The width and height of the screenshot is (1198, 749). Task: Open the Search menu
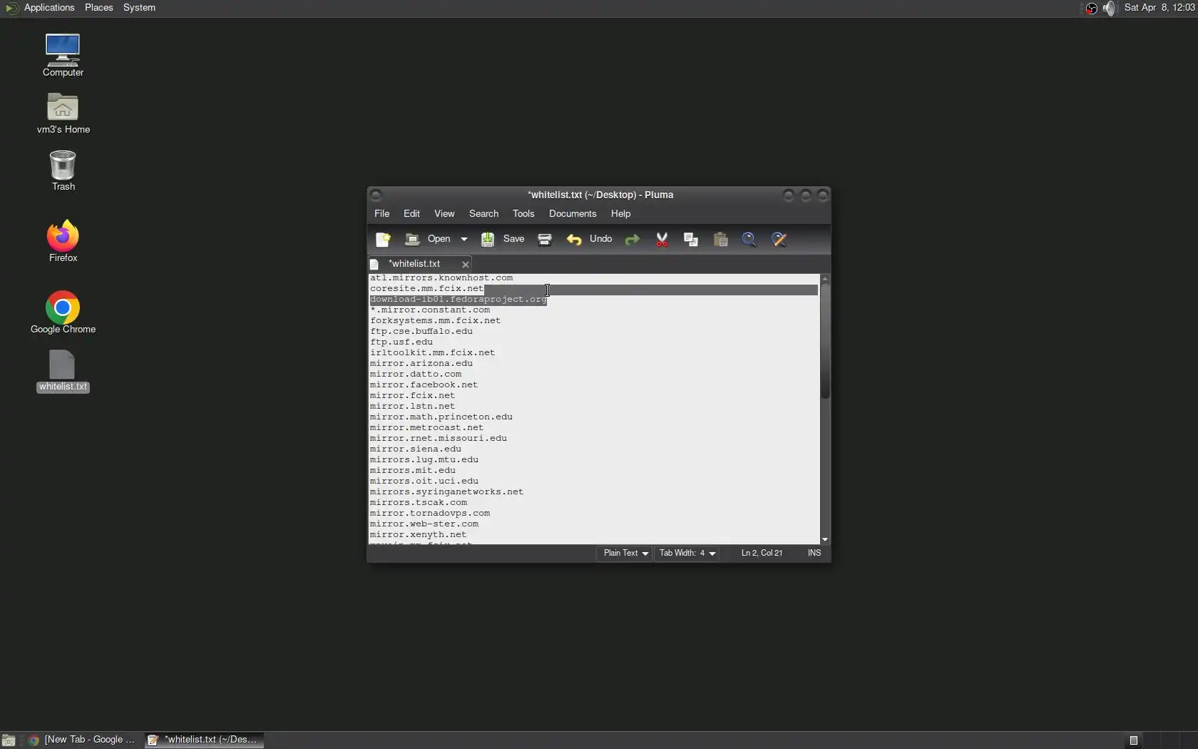483,214
